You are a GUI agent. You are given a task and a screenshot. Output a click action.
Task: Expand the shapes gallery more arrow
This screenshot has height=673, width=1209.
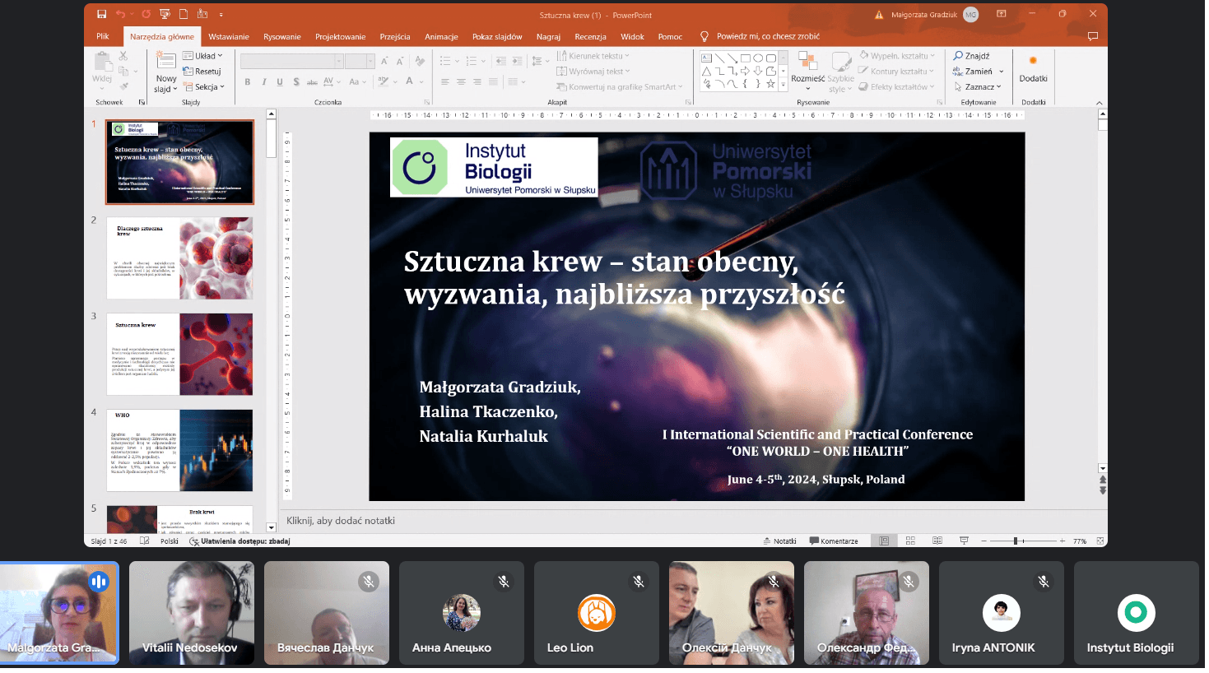(x=783, y=84)
